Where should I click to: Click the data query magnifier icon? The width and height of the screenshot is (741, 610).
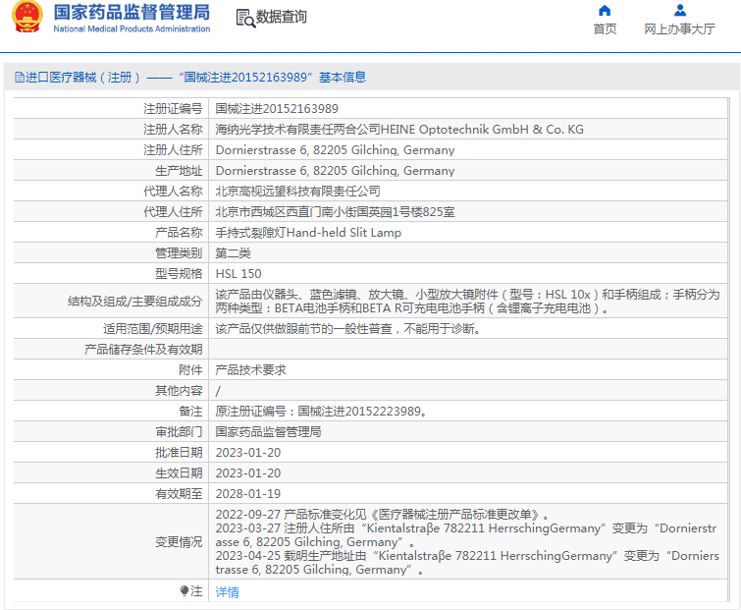pos(244,18)
